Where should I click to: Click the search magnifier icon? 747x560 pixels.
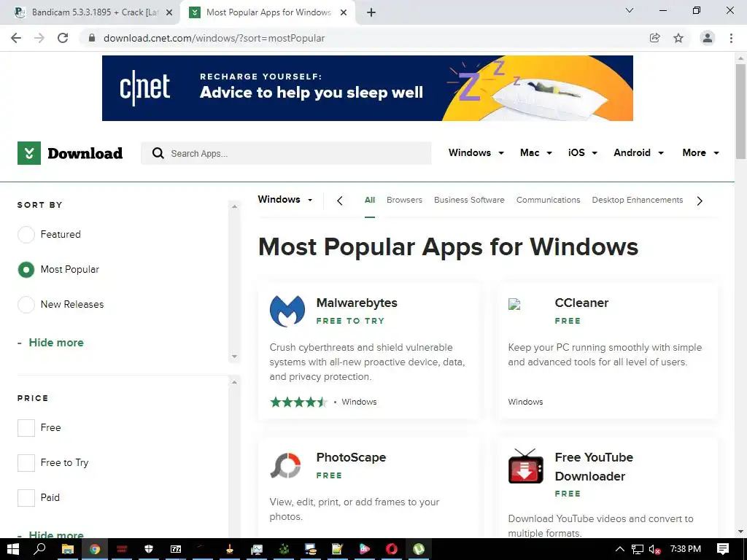click(x=158, y=153)
